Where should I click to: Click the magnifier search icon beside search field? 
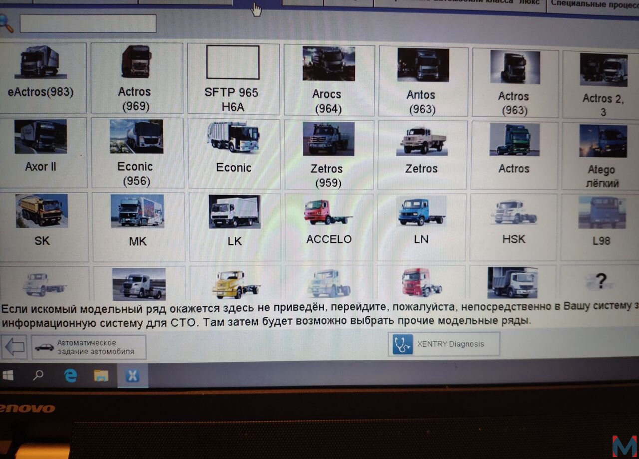[5, 23]
